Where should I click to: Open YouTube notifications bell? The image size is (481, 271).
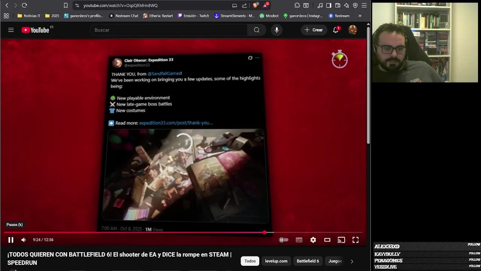click(336, 30)
